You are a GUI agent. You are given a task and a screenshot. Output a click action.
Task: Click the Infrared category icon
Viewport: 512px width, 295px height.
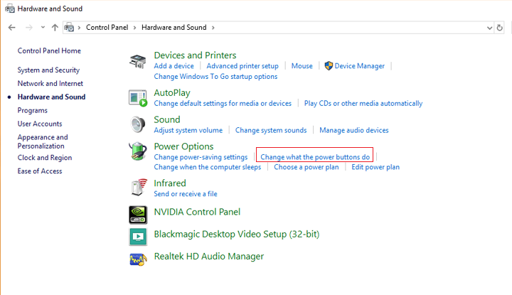137,188
